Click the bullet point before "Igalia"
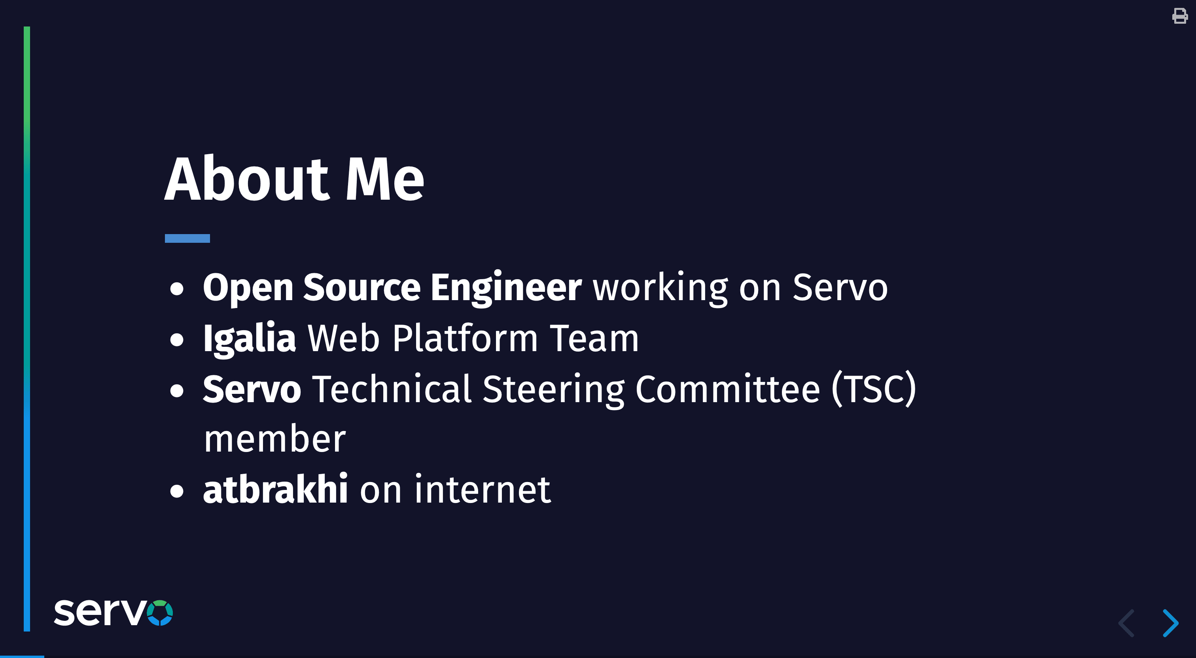This screenshot has height=658, width=1196. pos(177,339)
